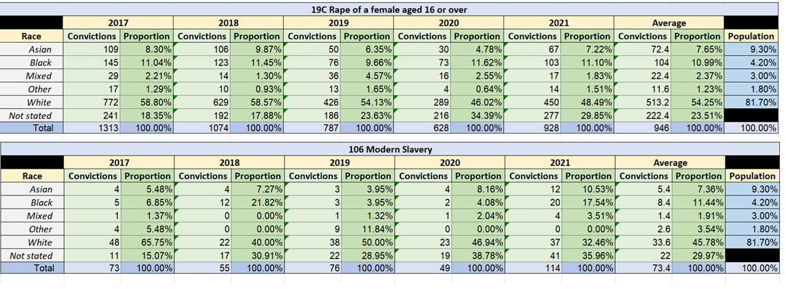Select the White 2017 convictions cell 772
The width and height of the screenshot is (786, 289).
pos(91,102)
